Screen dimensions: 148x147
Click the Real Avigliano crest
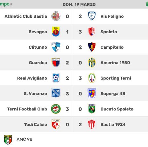[x=56, y=78]
